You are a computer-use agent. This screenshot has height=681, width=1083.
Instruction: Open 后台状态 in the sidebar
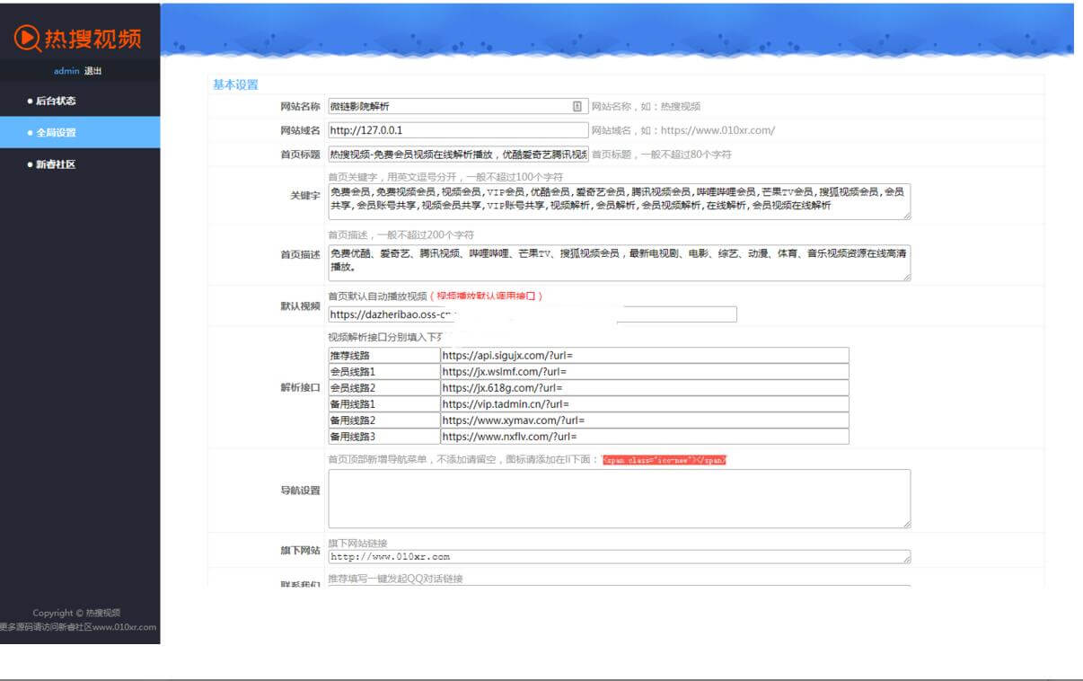tap(56, 101)
